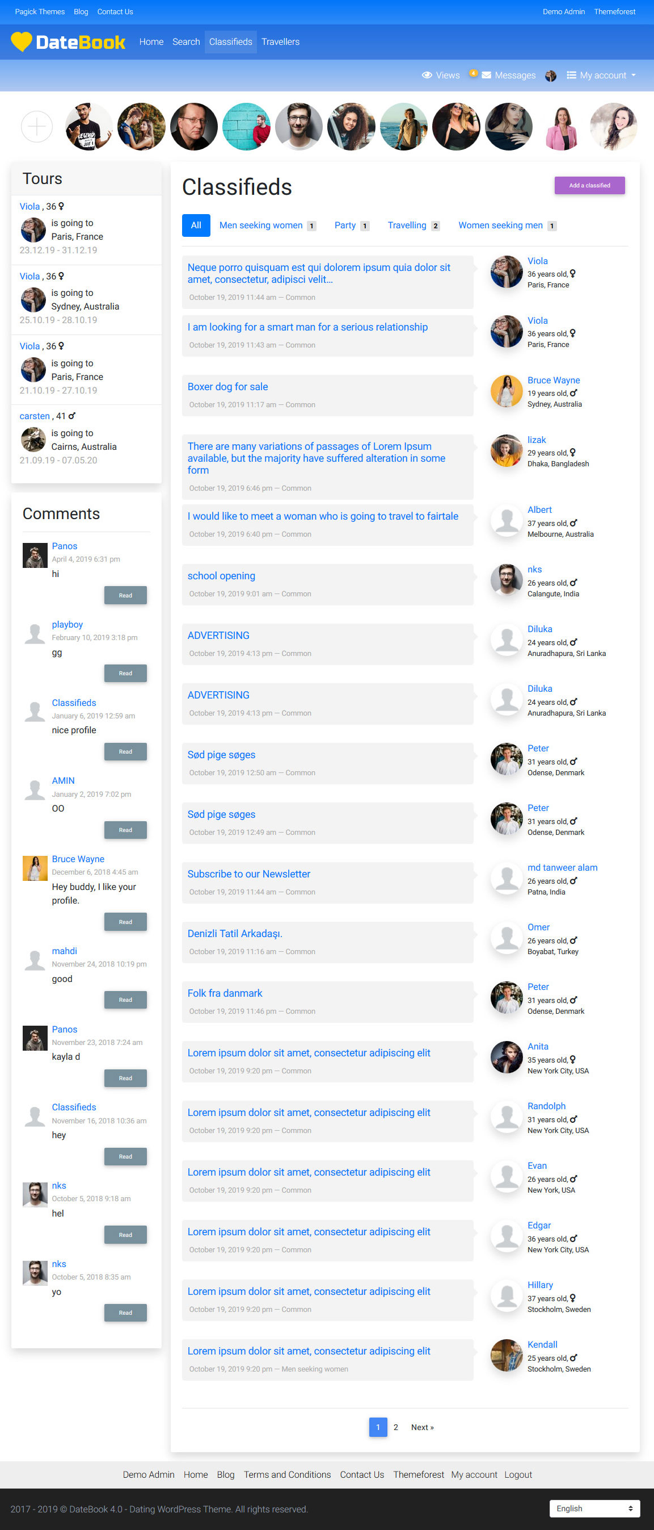The image size is (654, 1530).
Task: Open carsten's profile in Tours
Action: 35,416
